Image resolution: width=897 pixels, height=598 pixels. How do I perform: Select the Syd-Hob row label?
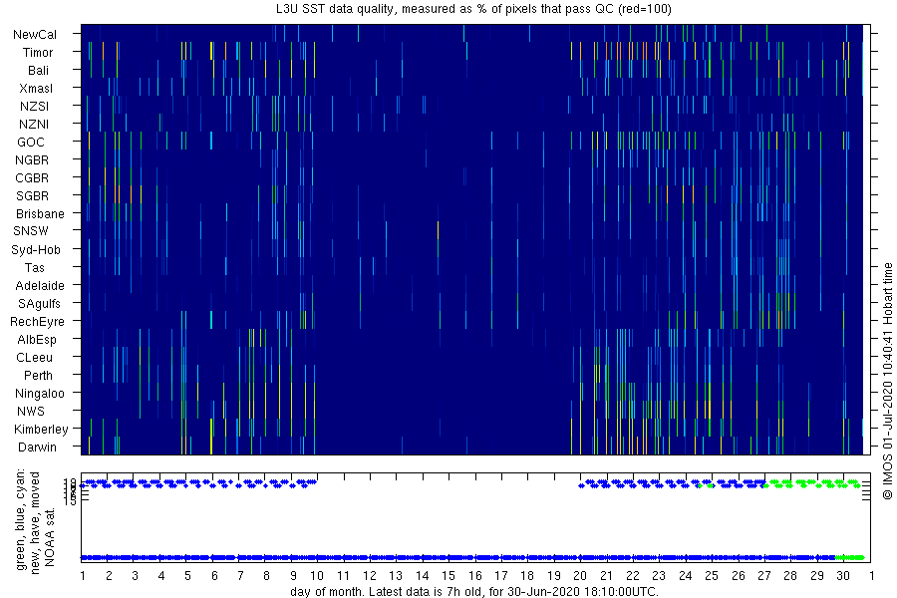tap(36, 250)
